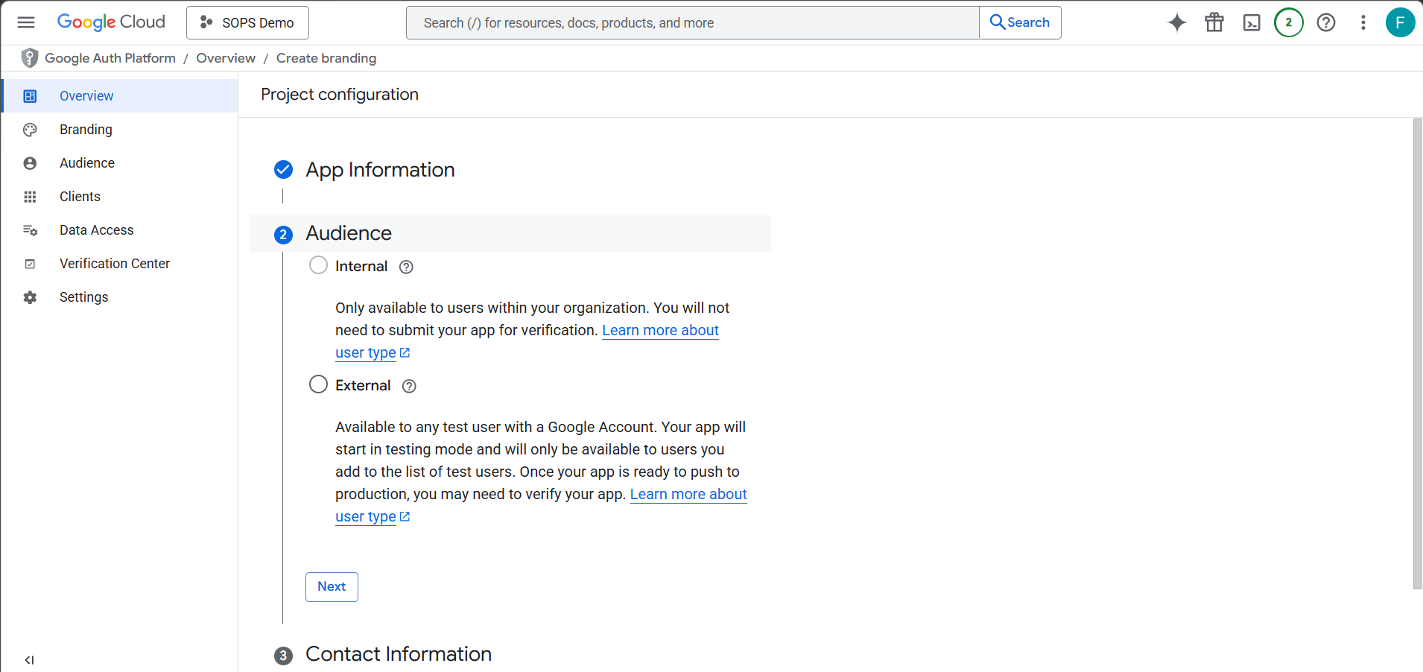View the Internal audience help tooltip

(x=405, y=266)
